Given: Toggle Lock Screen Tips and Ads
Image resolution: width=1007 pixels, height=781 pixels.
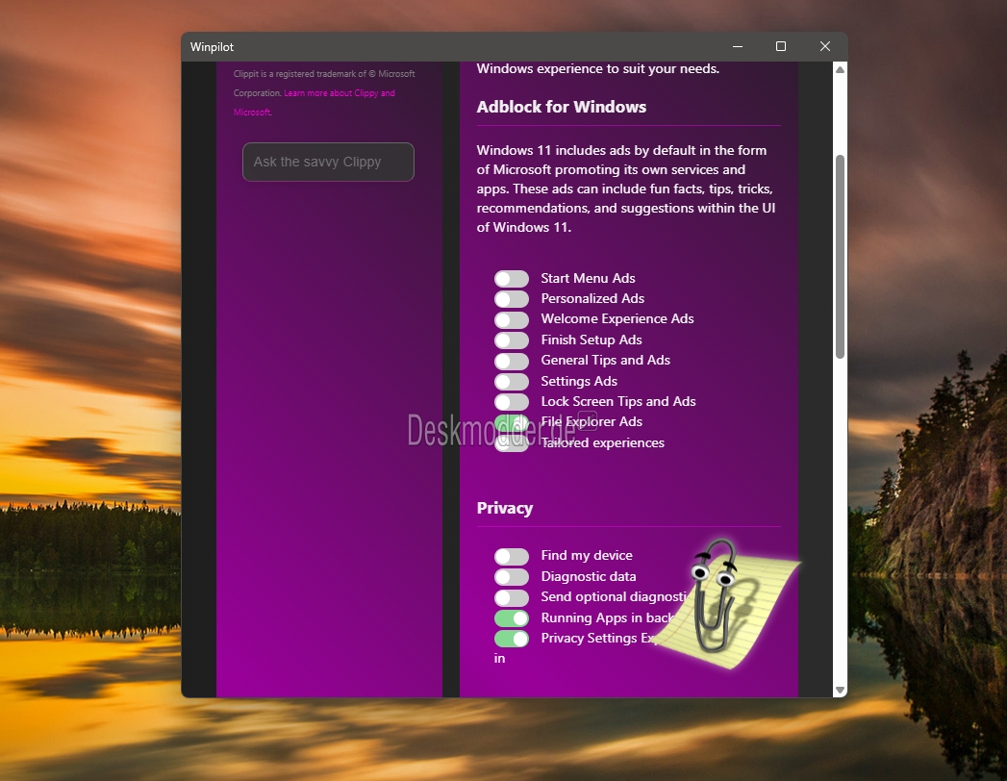Looking at the screenshot, I should tap(512, 401).
